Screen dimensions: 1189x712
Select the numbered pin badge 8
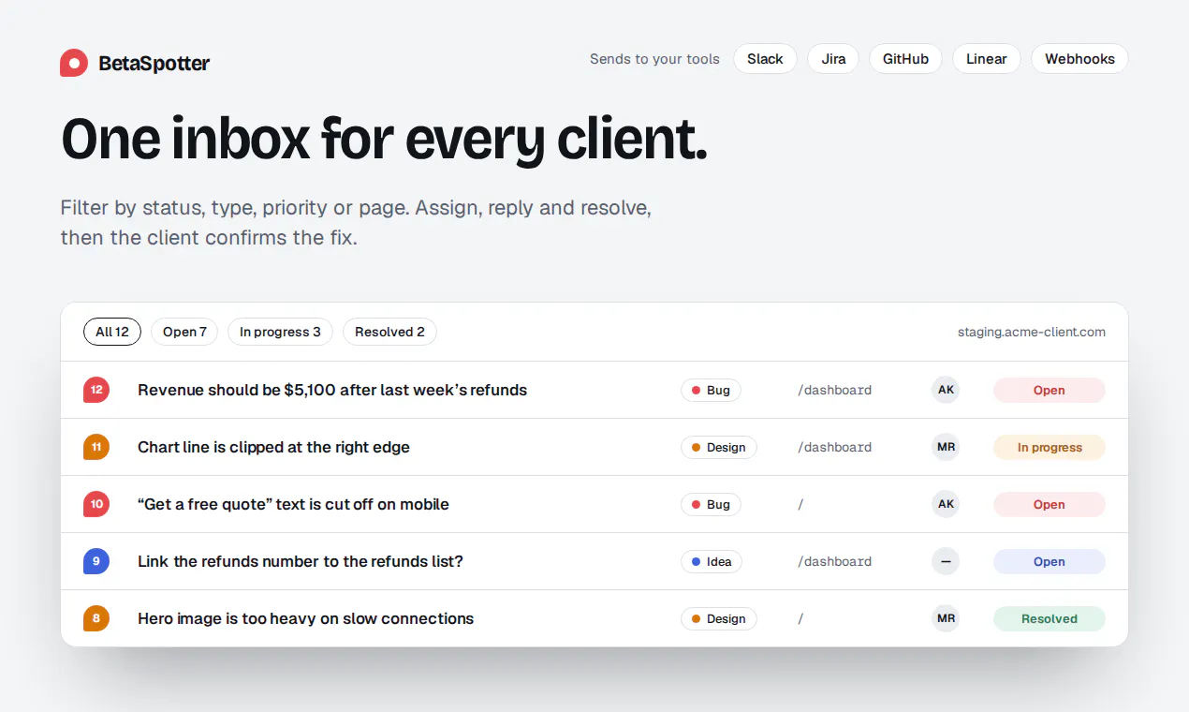pos(96,618)
